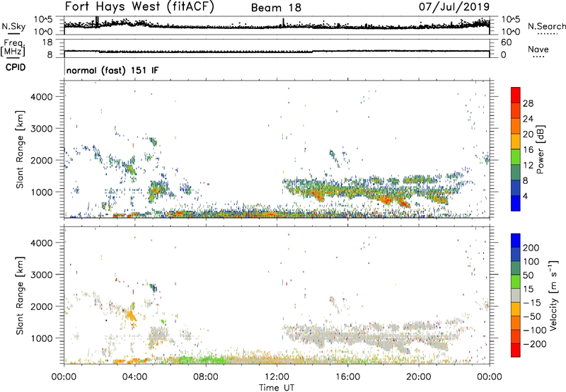Select the "N.Sky" legend label

click(13, 26)
